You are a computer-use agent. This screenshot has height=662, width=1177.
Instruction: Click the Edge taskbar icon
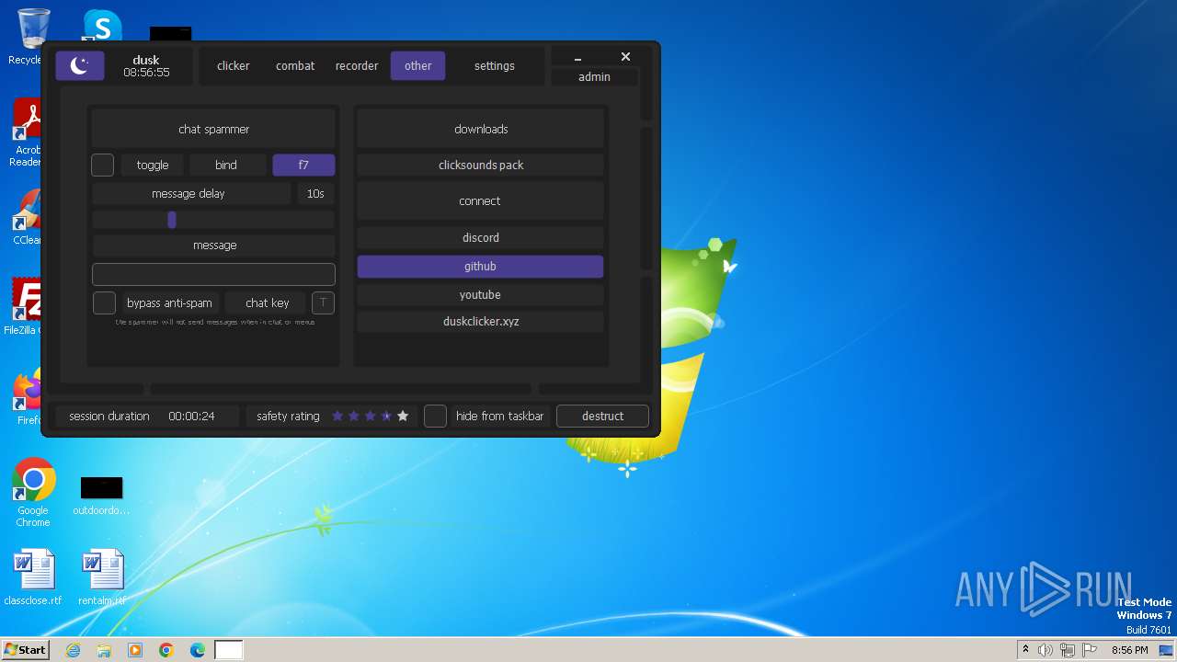[198, 650]
